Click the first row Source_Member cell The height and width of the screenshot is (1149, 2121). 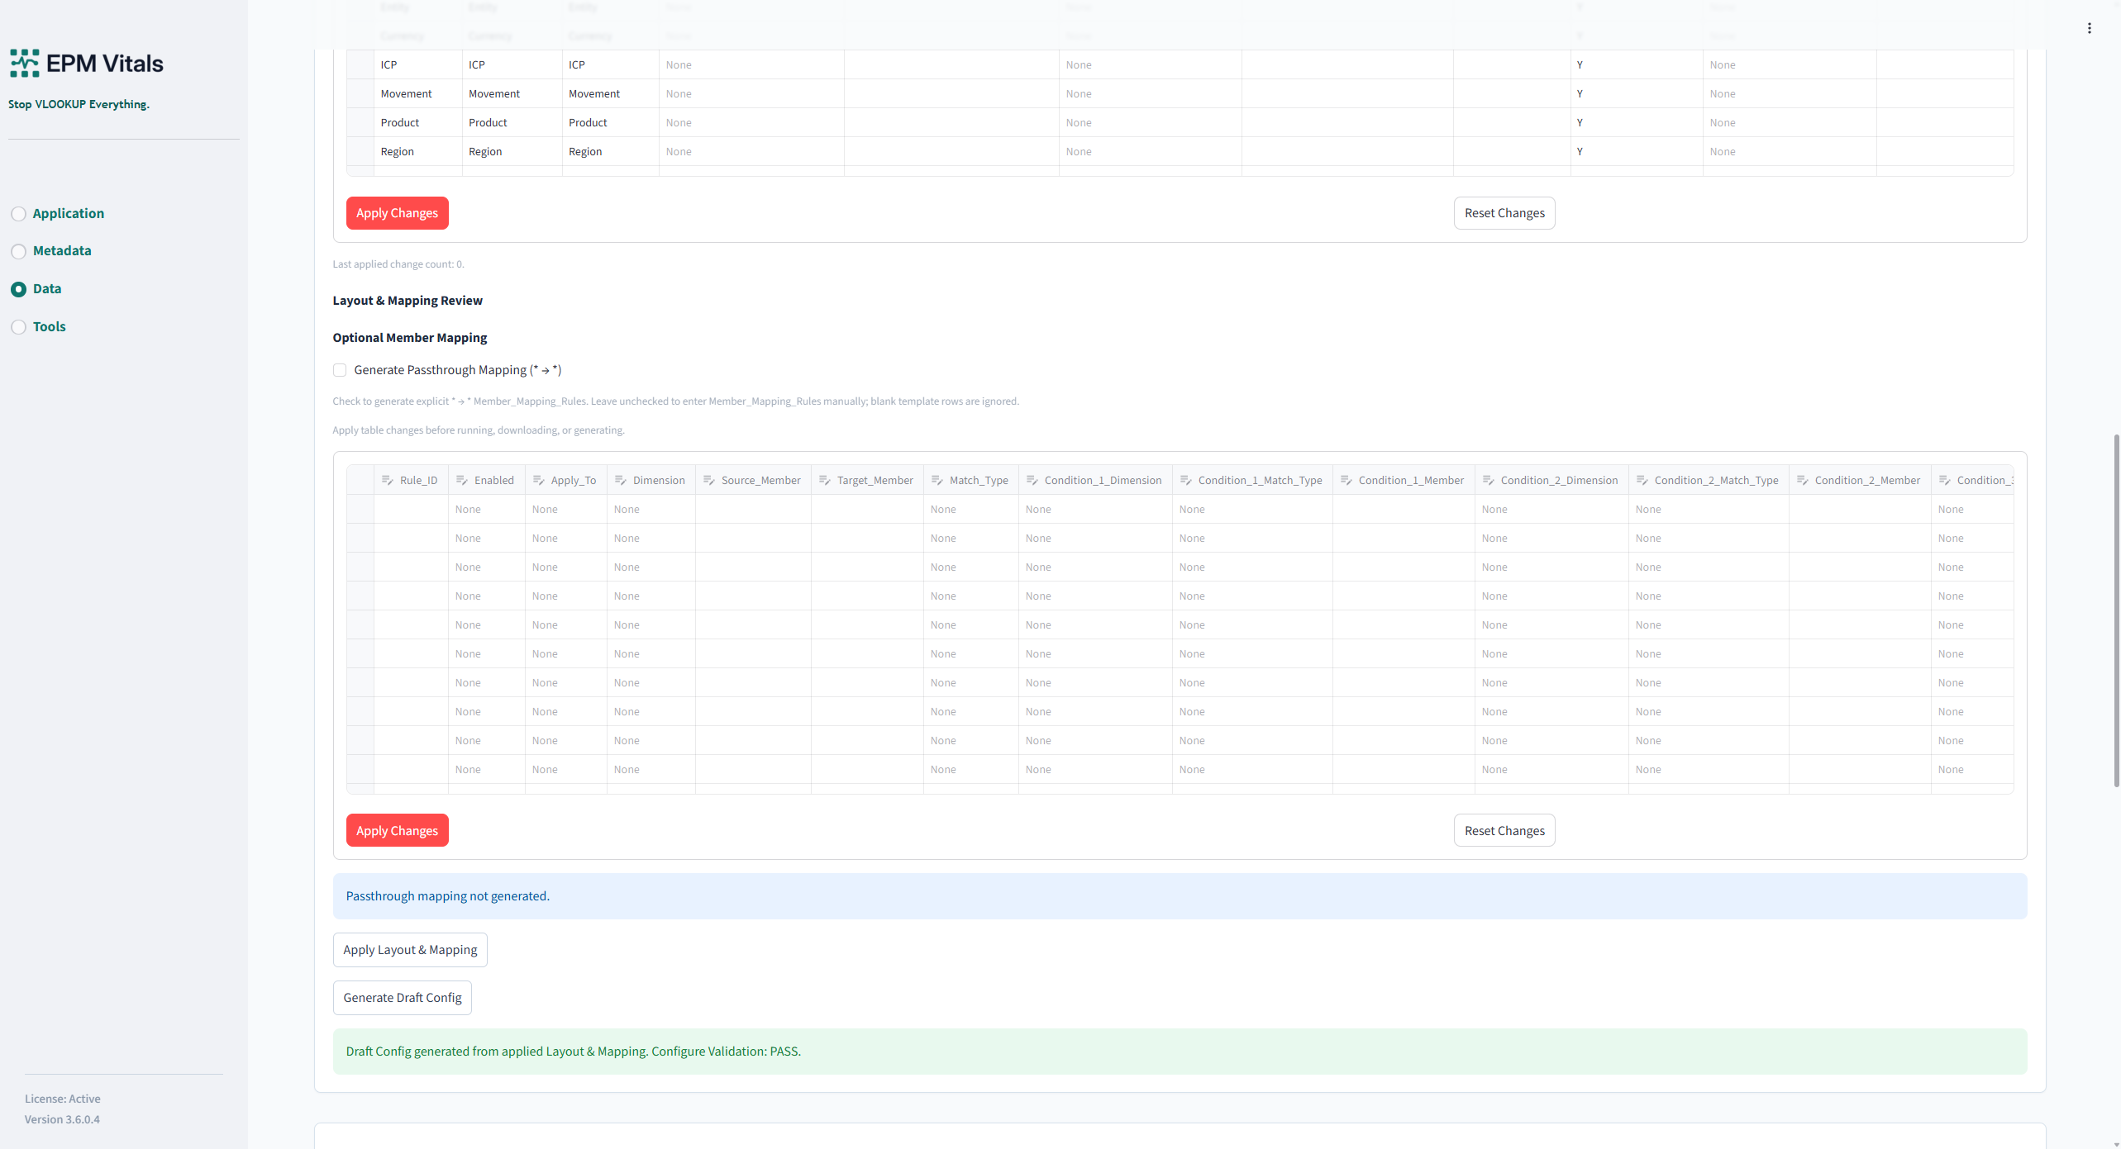[753, 509]
